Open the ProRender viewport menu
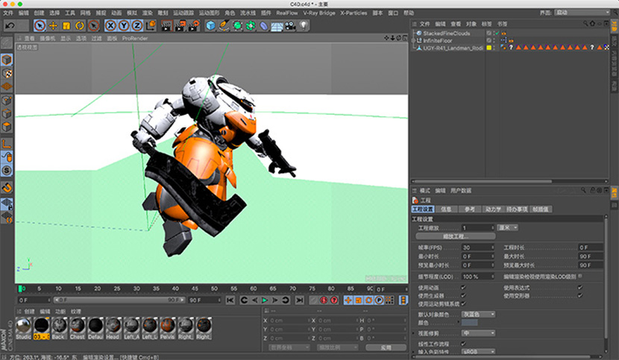Viewport: 619px width, 360px height. coord(135,38)
